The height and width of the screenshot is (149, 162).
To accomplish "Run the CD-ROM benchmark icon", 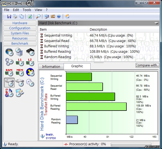I will [x=30, y=83].
